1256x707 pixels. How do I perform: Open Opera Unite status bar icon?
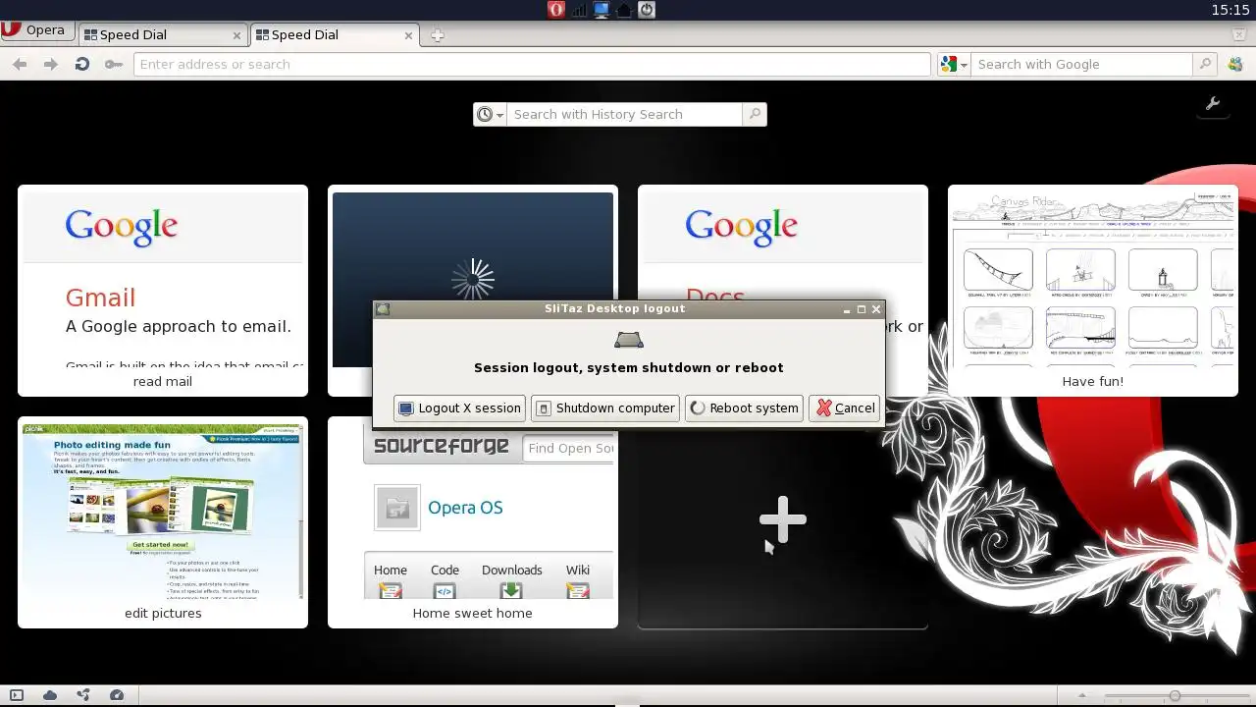(83, 695)
